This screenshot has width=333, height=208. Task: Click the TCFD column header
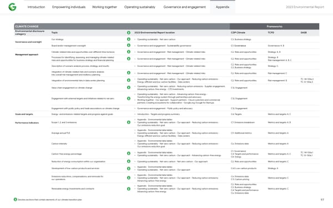271,33
